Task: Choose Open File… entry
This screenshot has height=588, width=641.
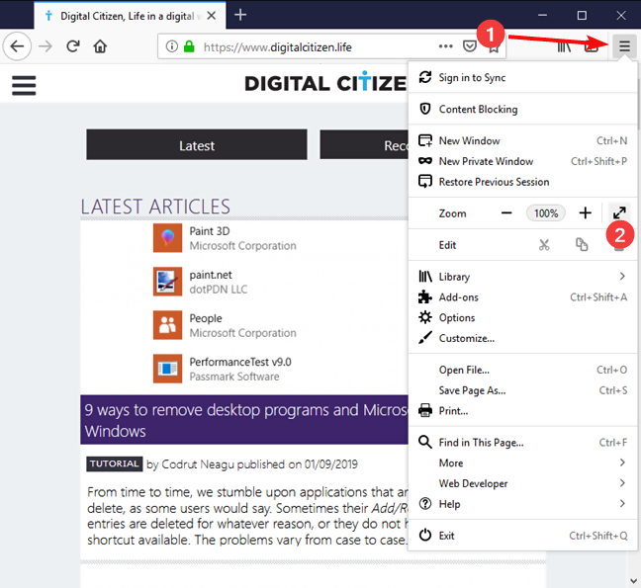Action: 523,370
